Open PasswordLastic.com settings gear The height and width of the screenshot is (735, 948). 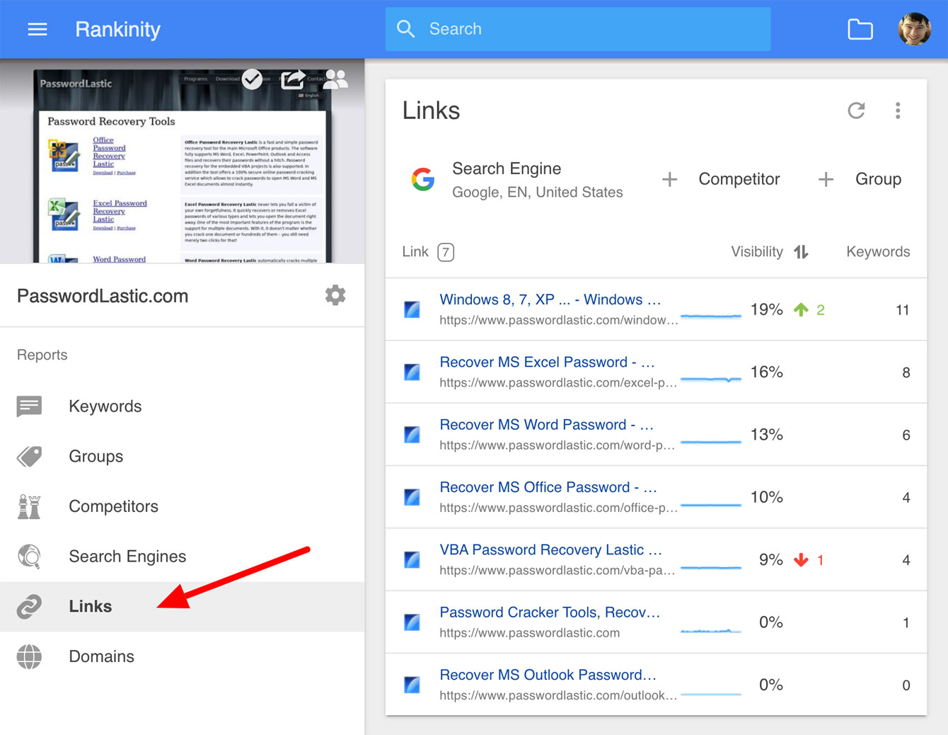[x=335, y=295]
